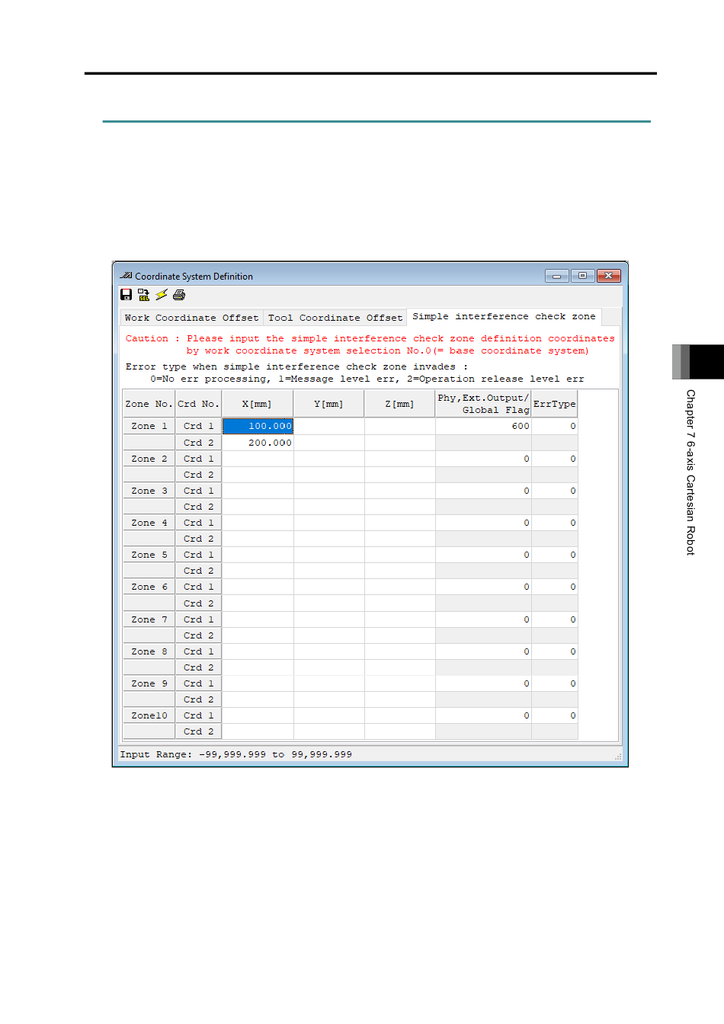Select the Zone 7 row label
Screen dimensions: 724x1024
tap(149, 619)
